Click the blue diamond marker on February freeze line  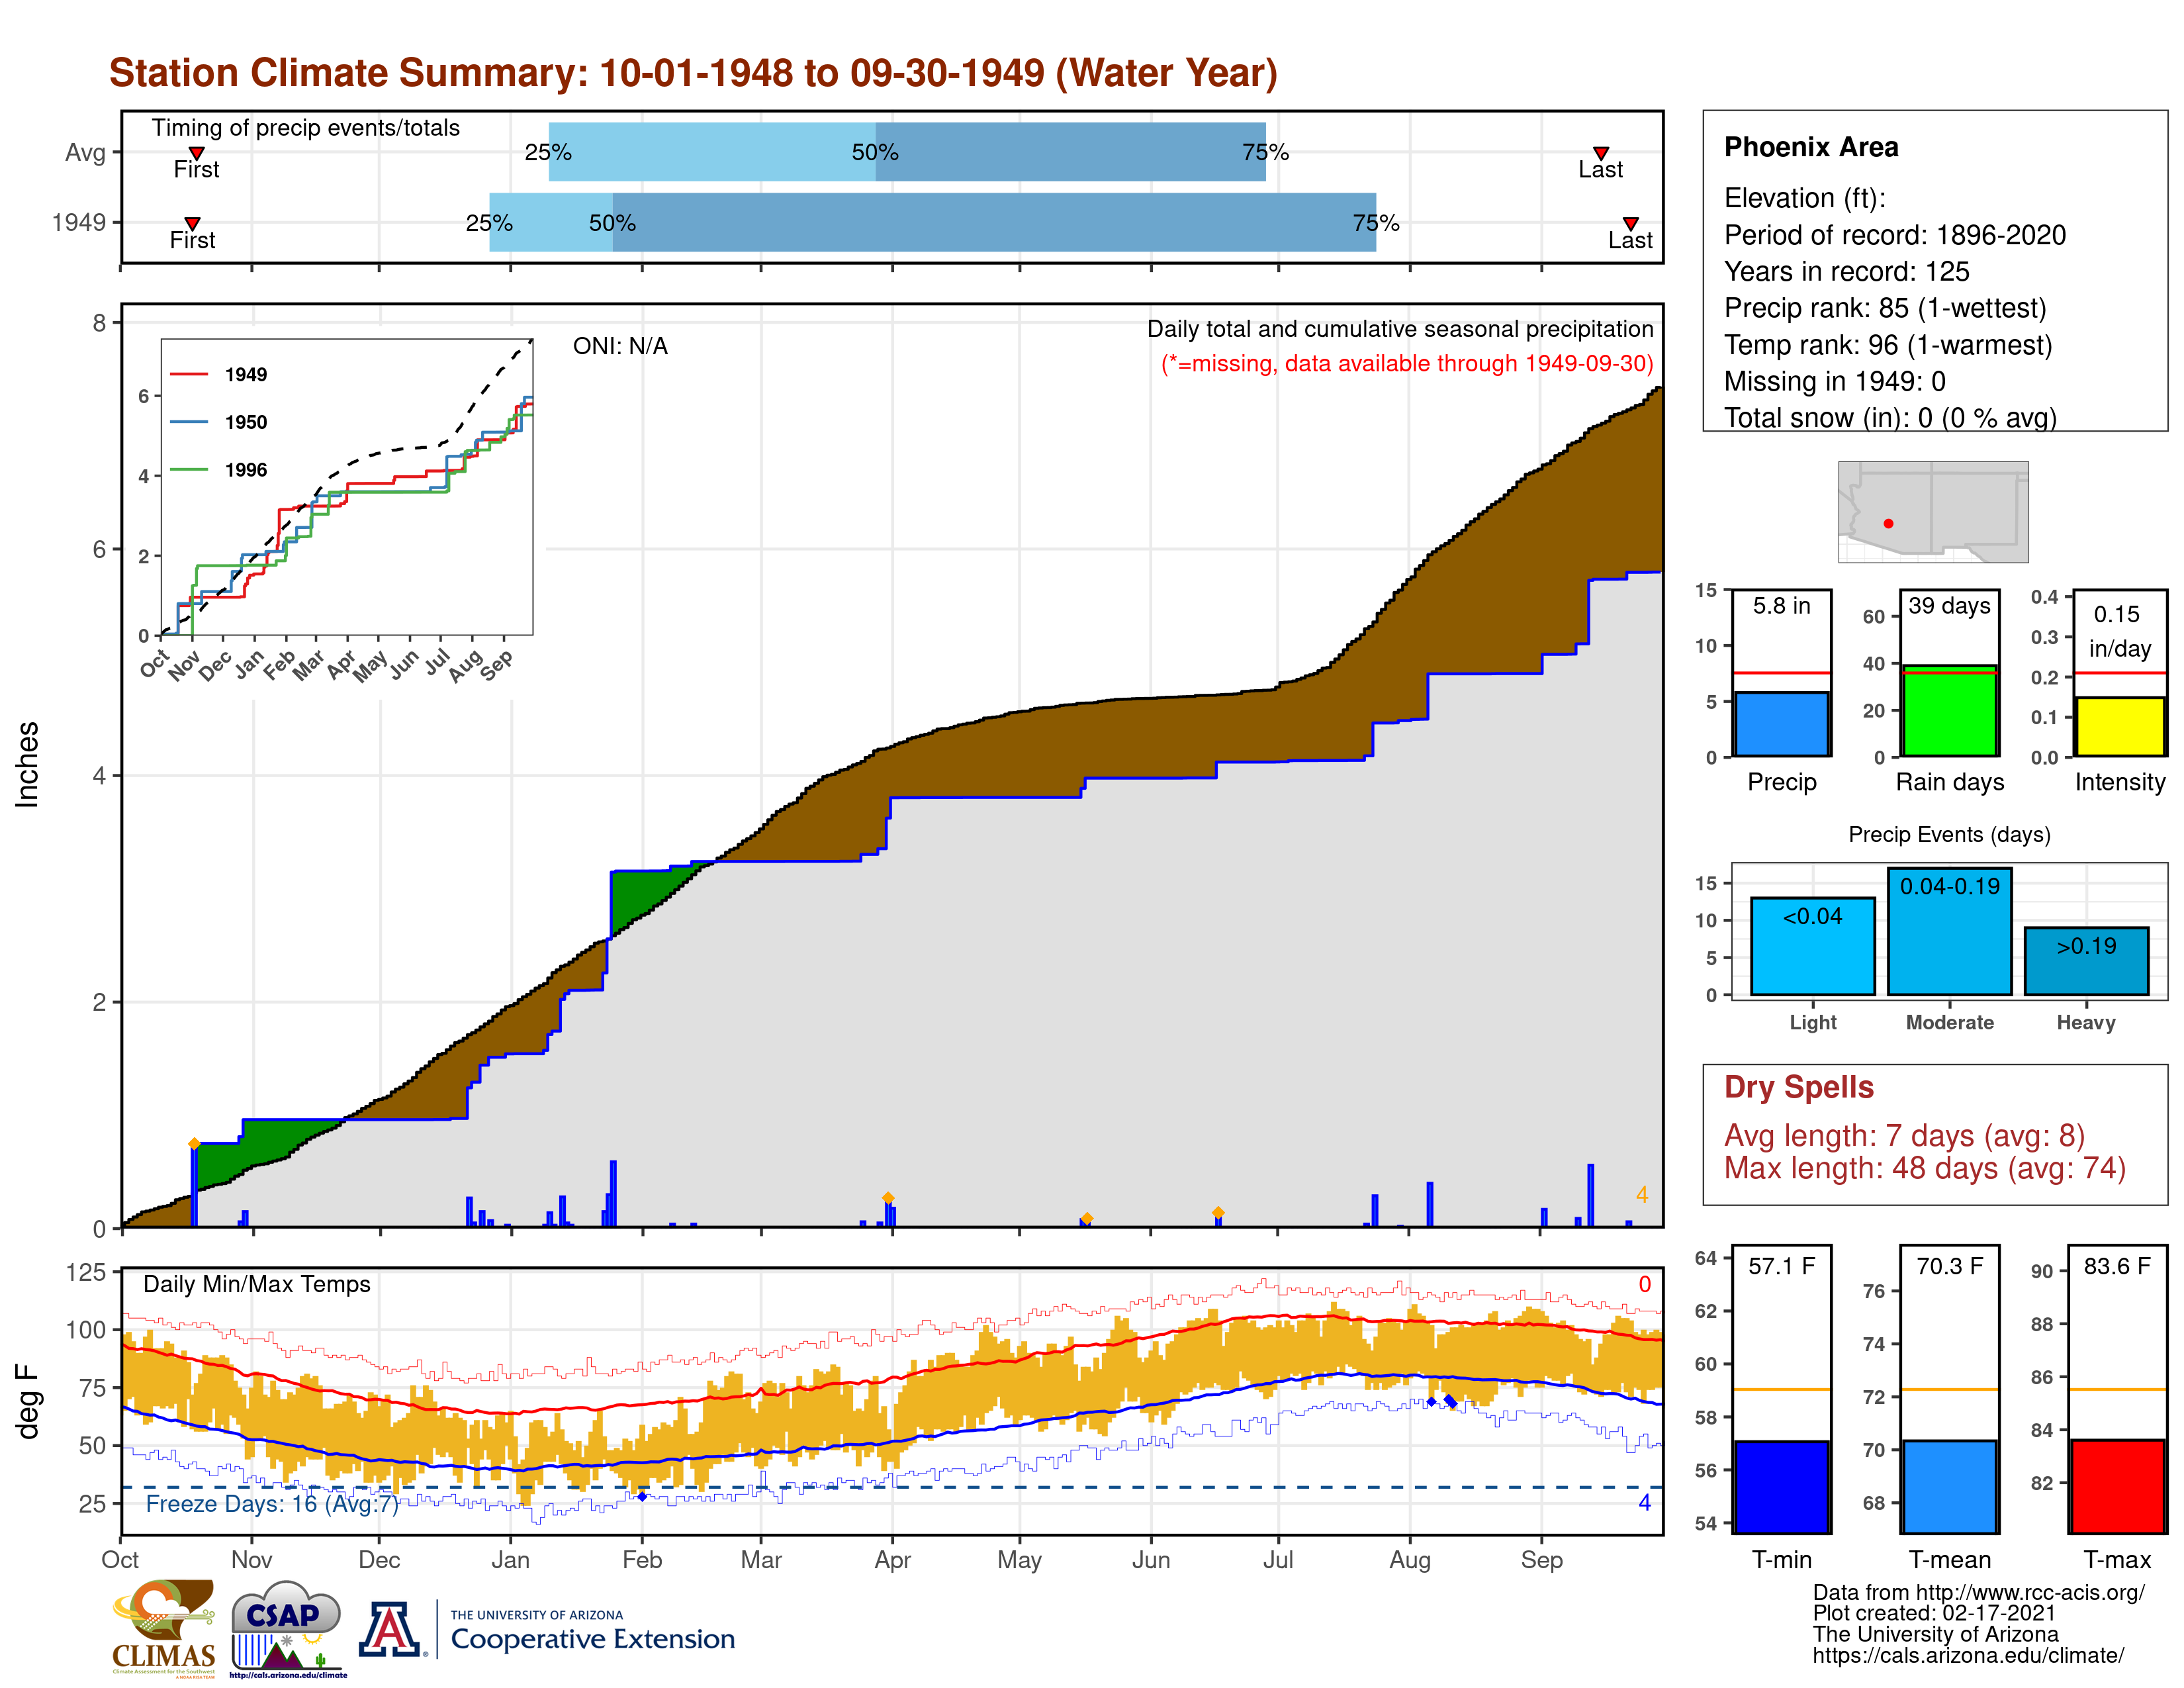(642, 1496)
